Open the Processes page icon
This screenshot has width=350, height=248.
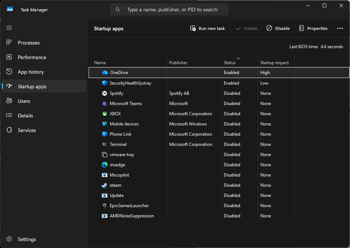tap(9, 42)
